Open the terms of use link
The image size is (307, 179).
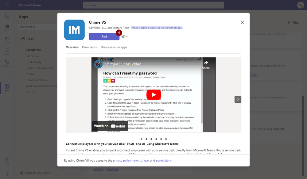(140, 161)
